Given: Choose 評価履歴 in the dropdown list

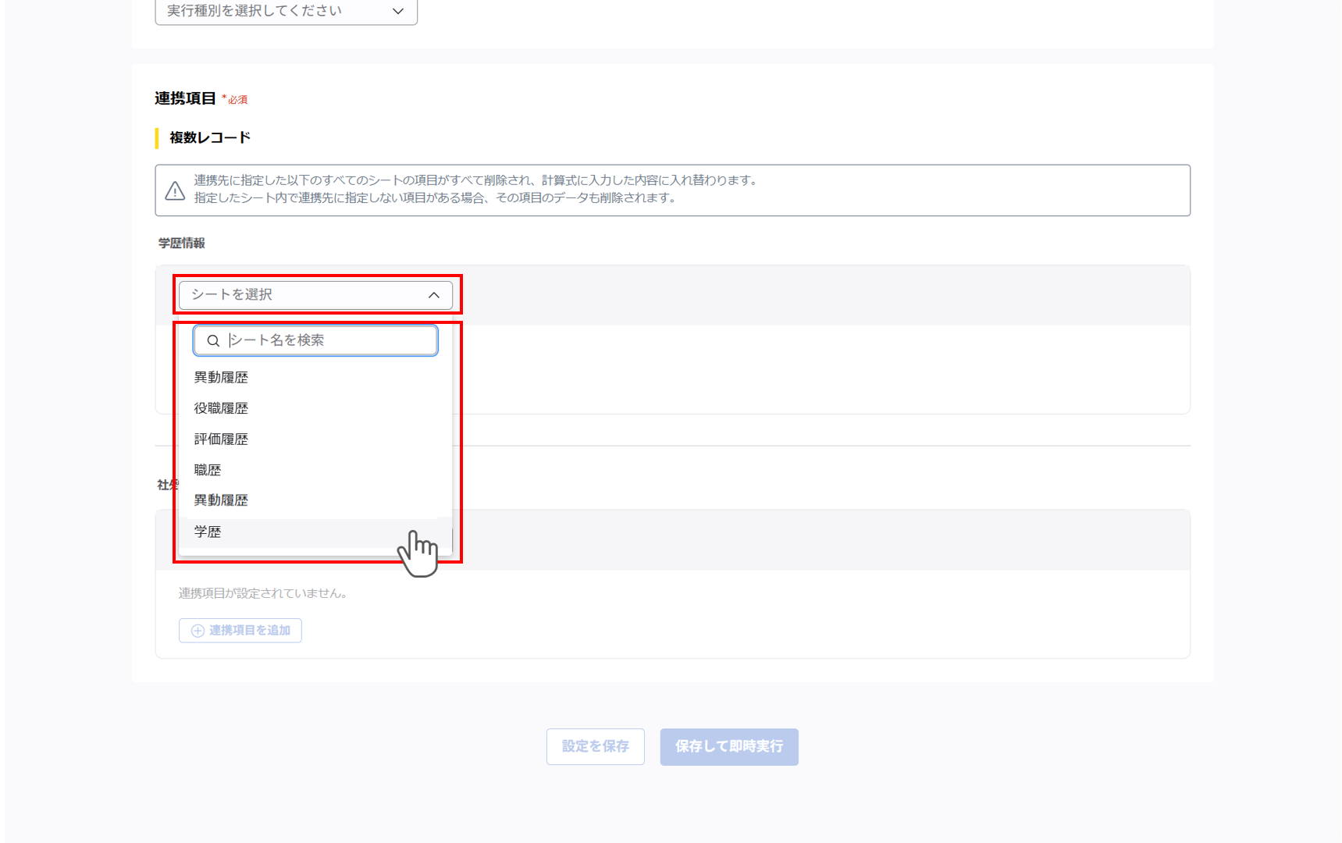Looking at the screenshot, I should pyautogui.click(x=221, y=439).
